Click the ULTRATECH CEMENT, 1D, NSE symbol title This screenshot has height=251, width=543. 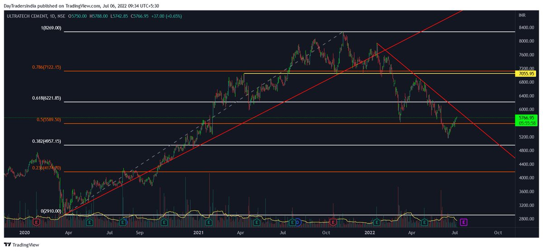coord(37,15)
